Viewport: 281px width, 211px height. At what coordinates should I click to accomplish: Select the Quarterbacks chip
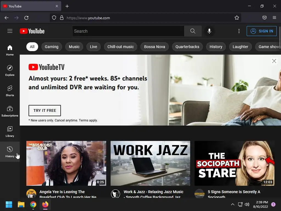(x=187, y=47)
